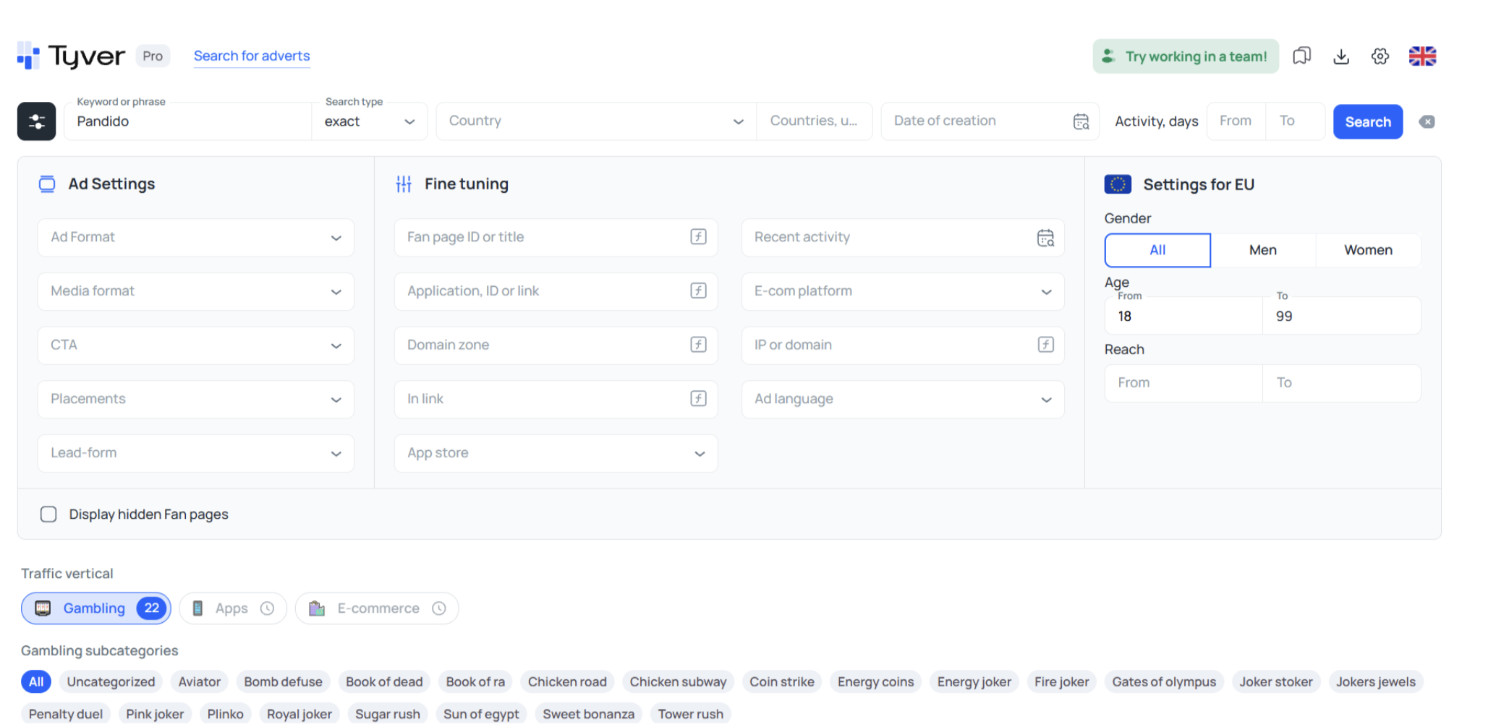Select Uncategorized subcategory
The height and width of the screenshot is (724, 1496).
click(111, 682)
